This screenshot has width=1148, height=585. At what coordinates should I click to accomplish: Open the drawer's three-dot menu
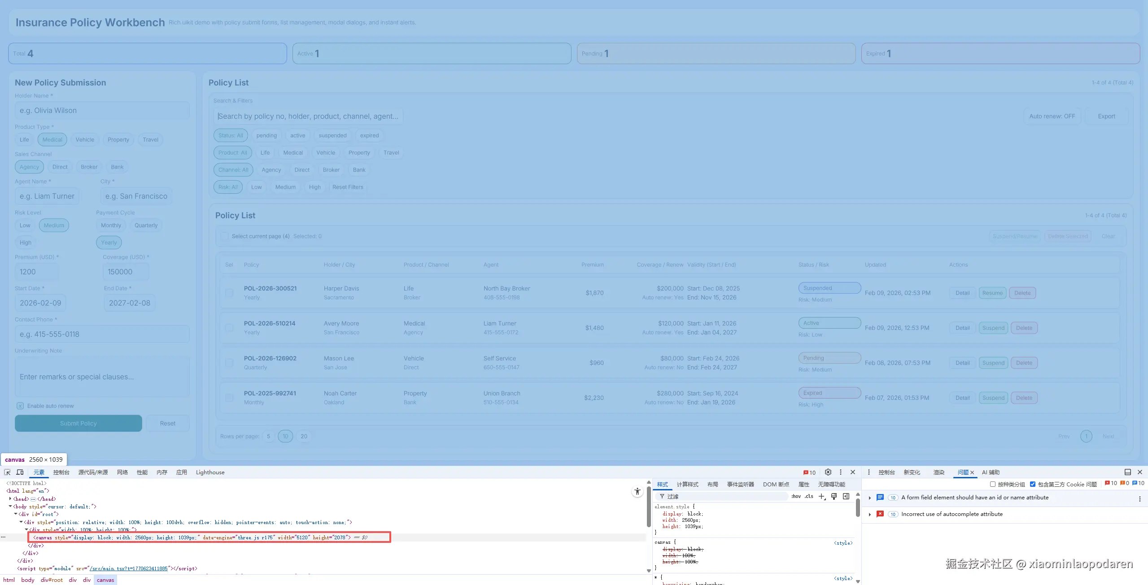coord(869,472)
